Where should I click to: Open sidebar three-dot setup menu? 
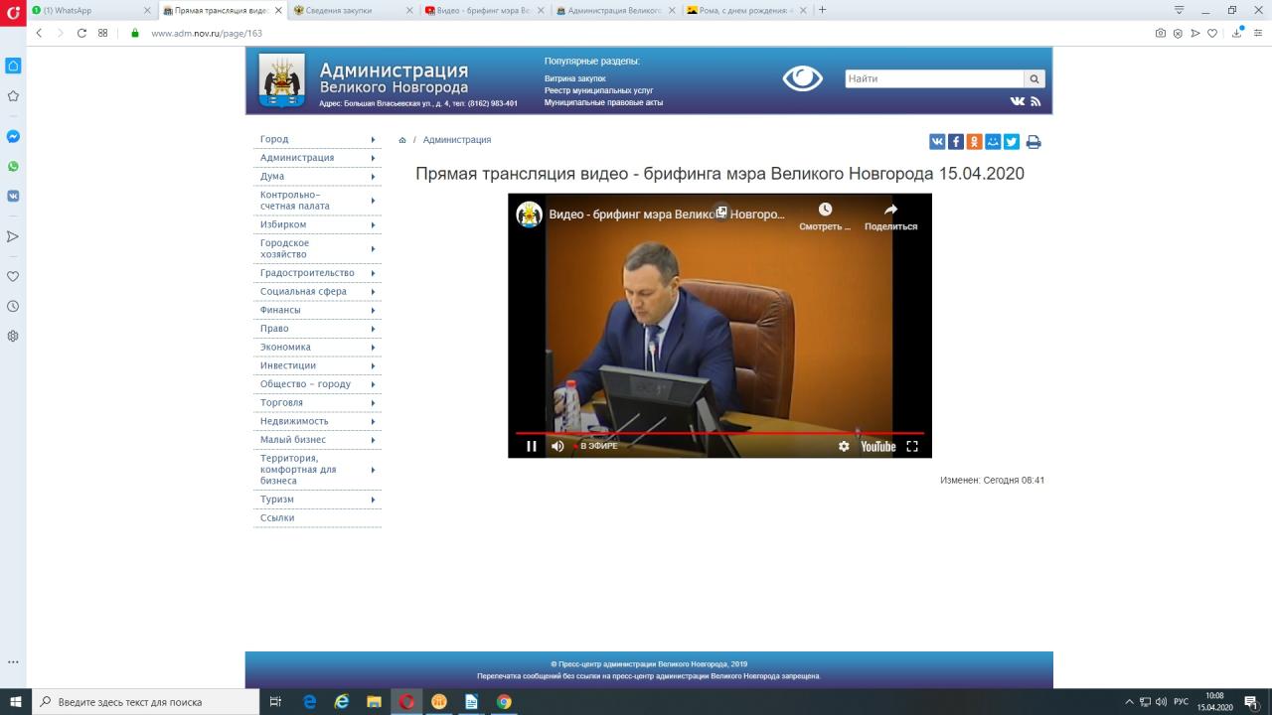click(13, 661)
